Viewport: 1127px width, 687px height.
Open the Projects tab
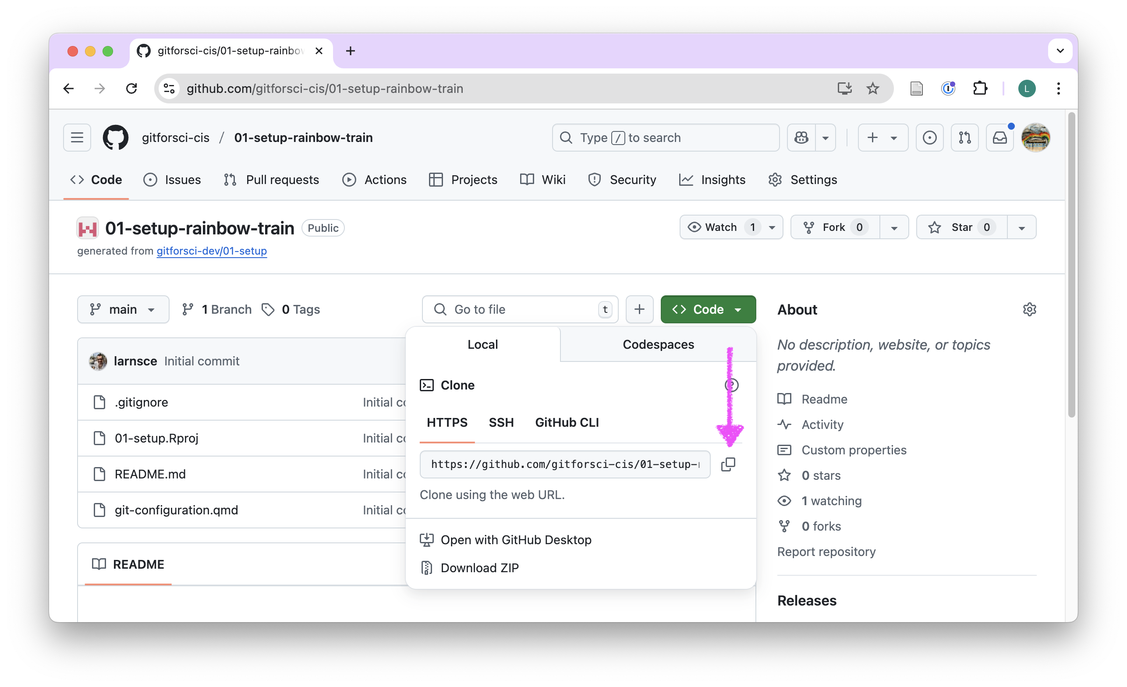(463, 180)
